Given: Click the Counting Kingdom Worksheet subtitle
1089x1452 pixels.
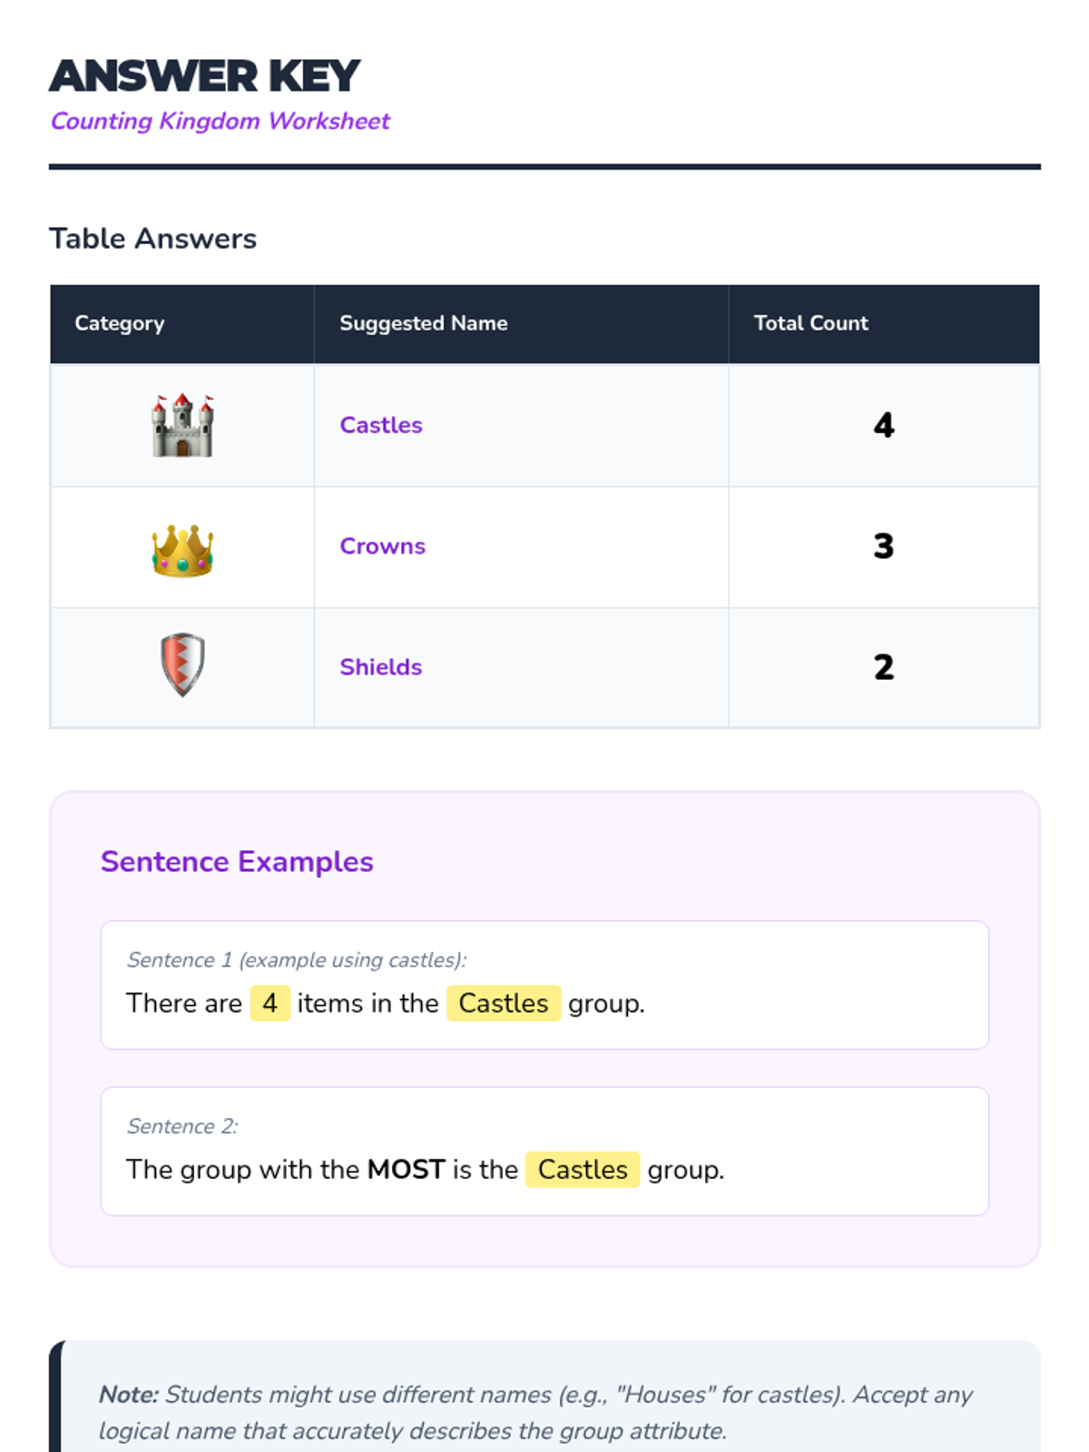Looking at the screenshot, I should (220, 122).
